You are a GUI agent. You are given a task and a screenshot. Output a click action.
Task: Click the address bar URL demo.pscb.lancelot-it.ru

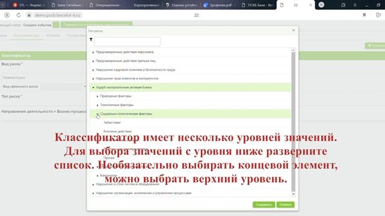[x=58, y=15]
